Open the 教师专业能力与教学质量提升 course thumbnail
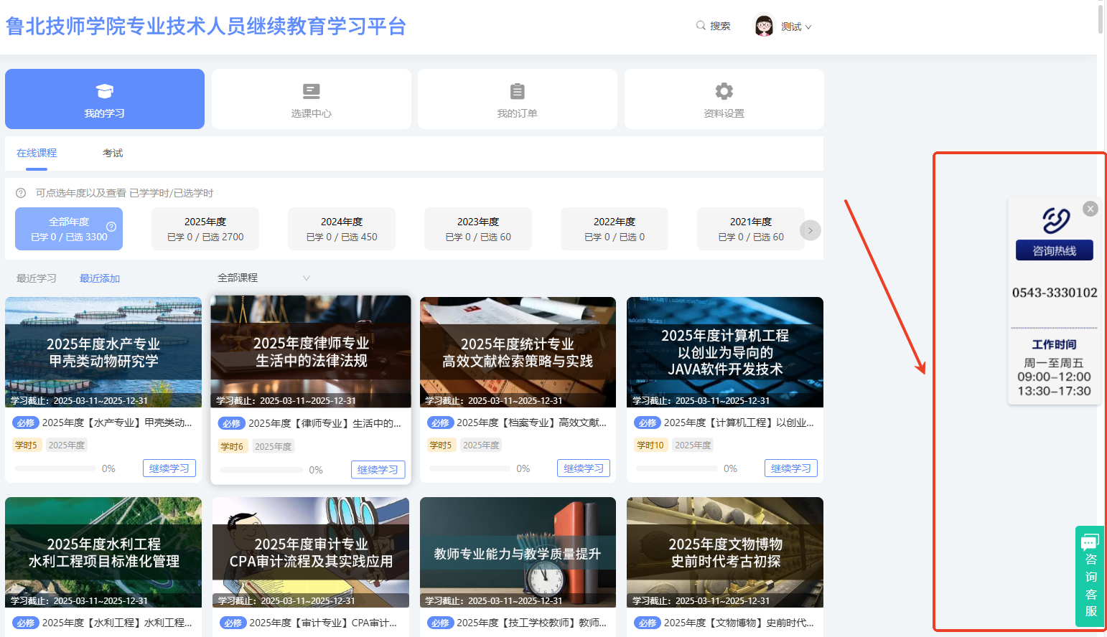The width and height of the screenshot is (1107, 637). click(518, 552)
